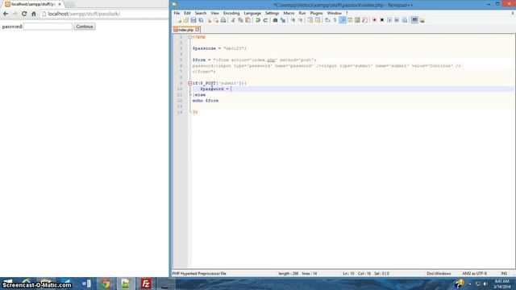The height and width of the screenshot is (290, 516).
Task: Toggle the highlighted indent guide button
Action: 343,20
